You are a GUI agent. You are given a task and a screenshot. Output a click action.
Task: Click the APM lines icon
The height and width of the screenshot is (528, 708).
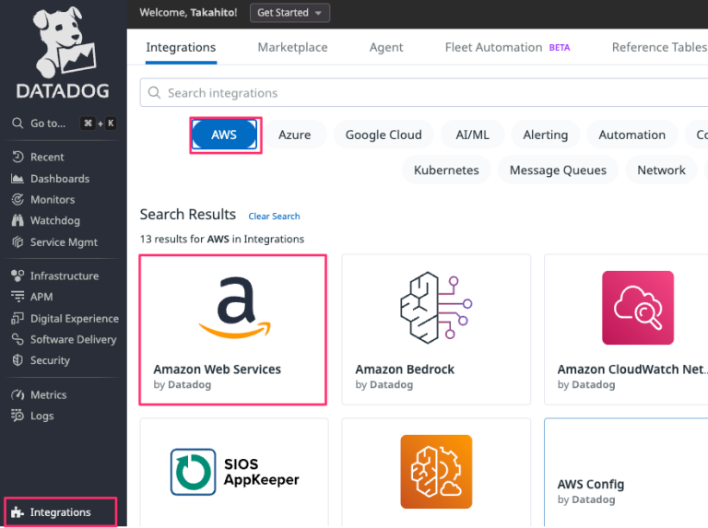[x=18, y=297]
